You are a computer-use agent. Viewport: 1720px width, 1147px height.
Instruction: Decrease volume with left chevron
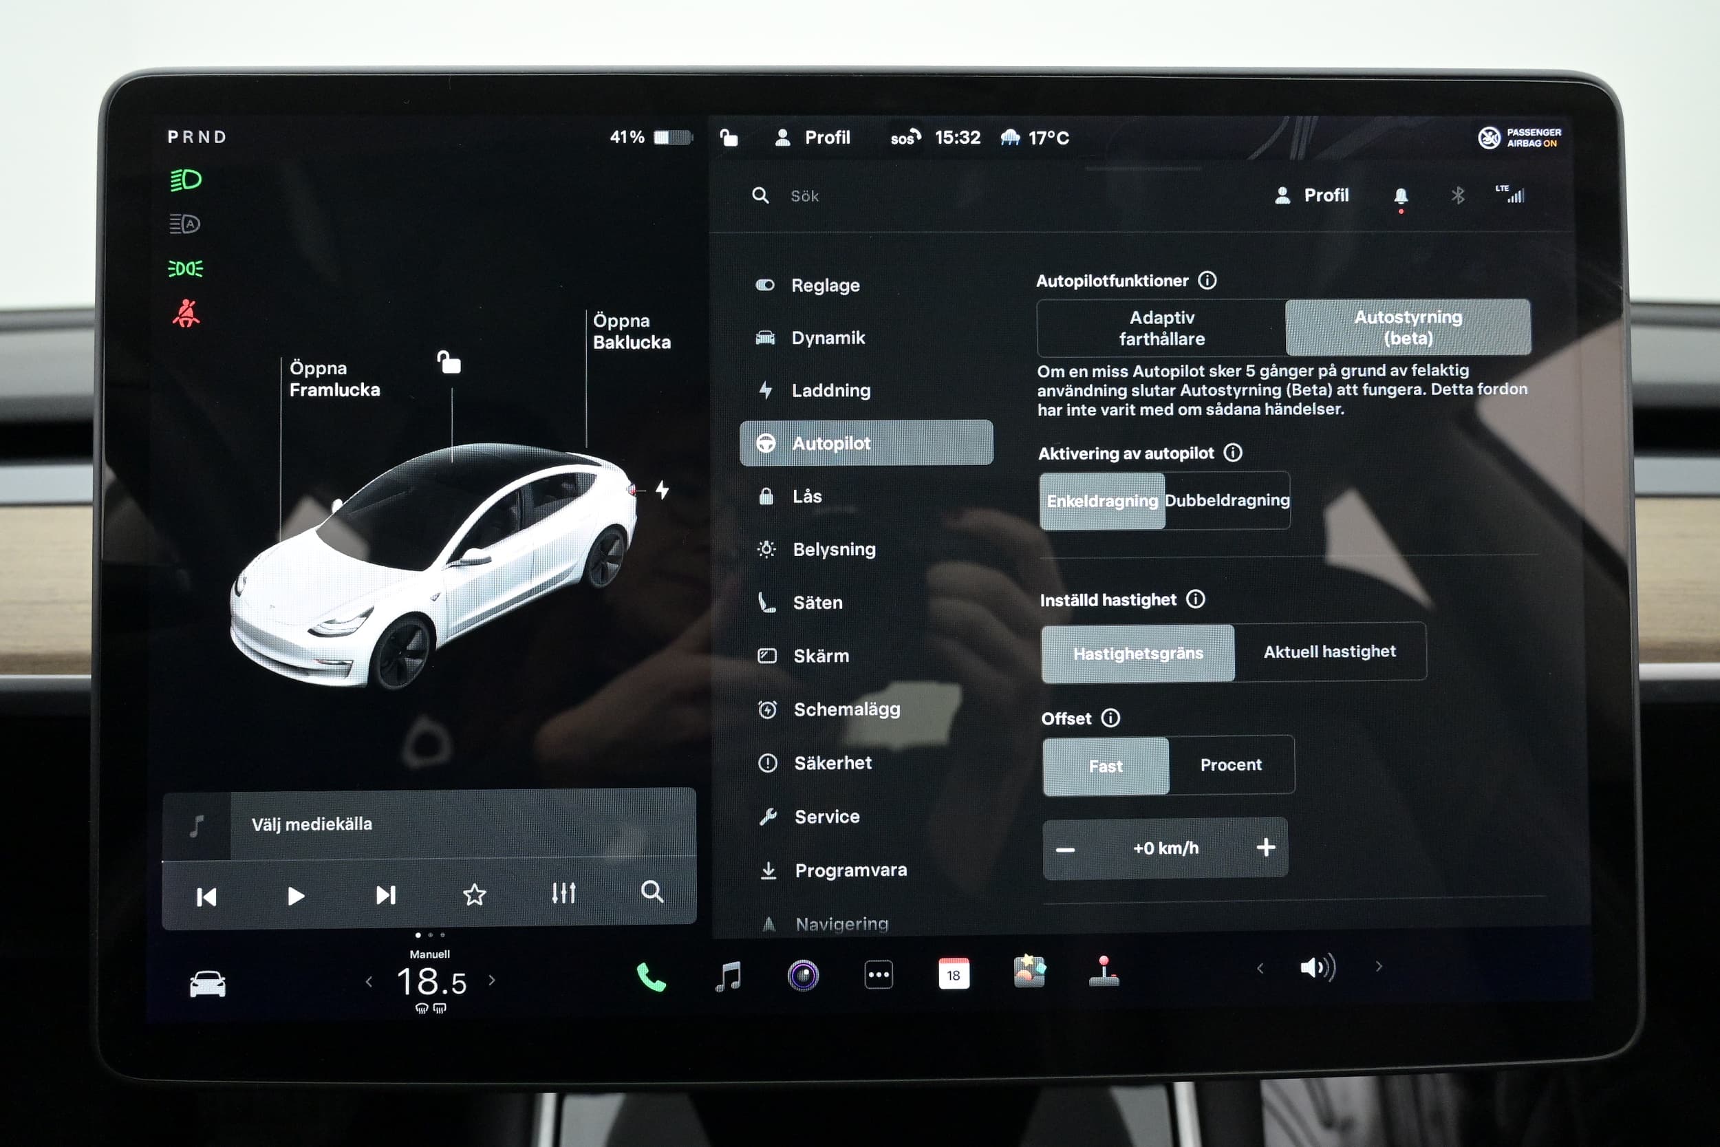[1260, 969]
